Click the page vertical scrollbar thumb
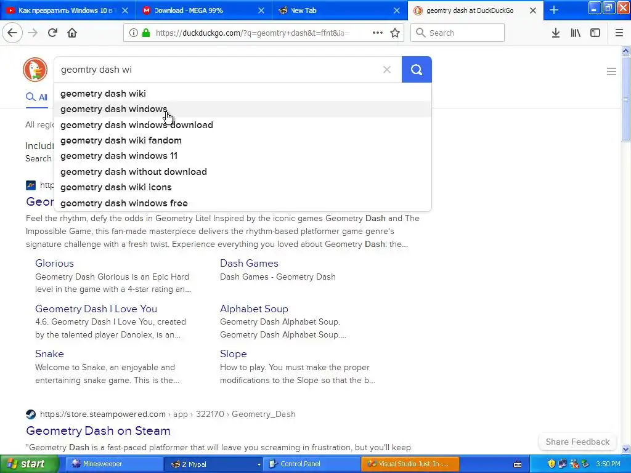This screenshot has width=631, height=473. (625, 99)
